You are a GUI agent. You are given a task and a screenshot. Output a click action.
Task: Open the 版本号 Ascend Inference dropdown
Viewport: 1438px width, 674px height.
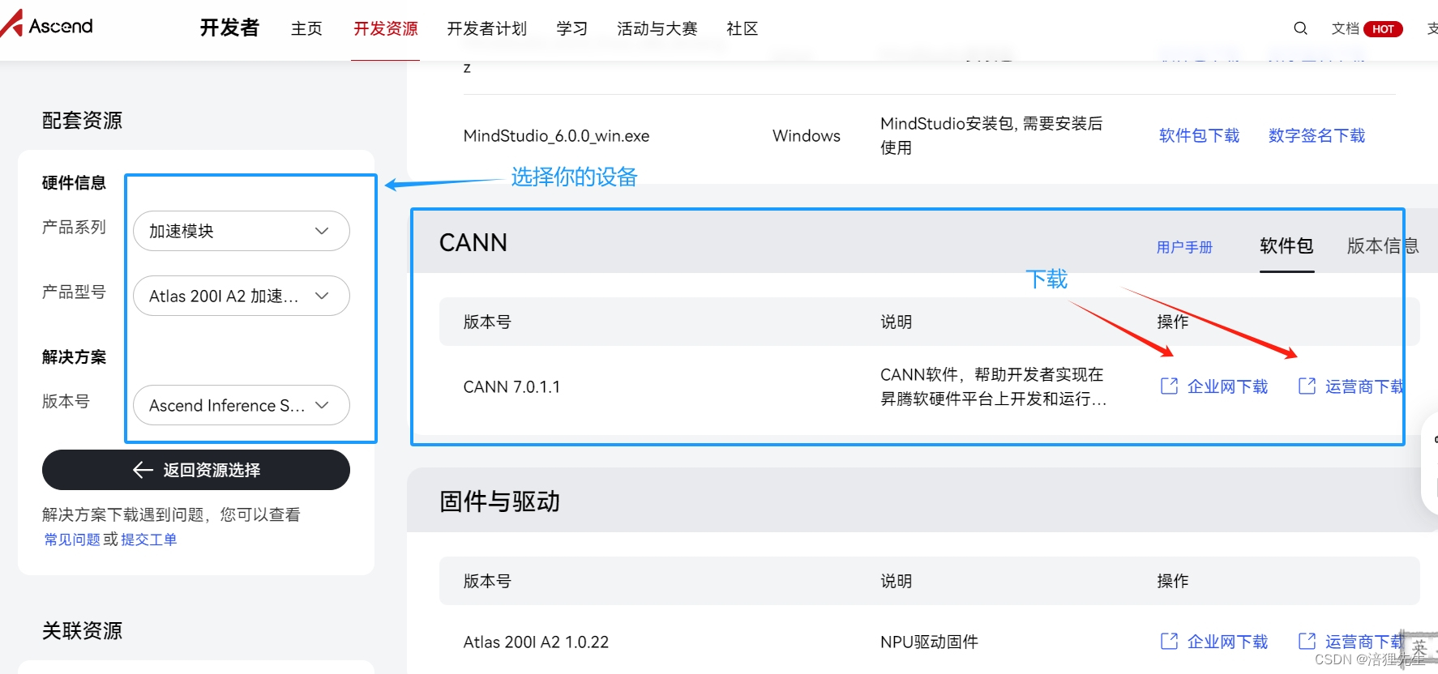pyautogui.click(x=242, y=405)
